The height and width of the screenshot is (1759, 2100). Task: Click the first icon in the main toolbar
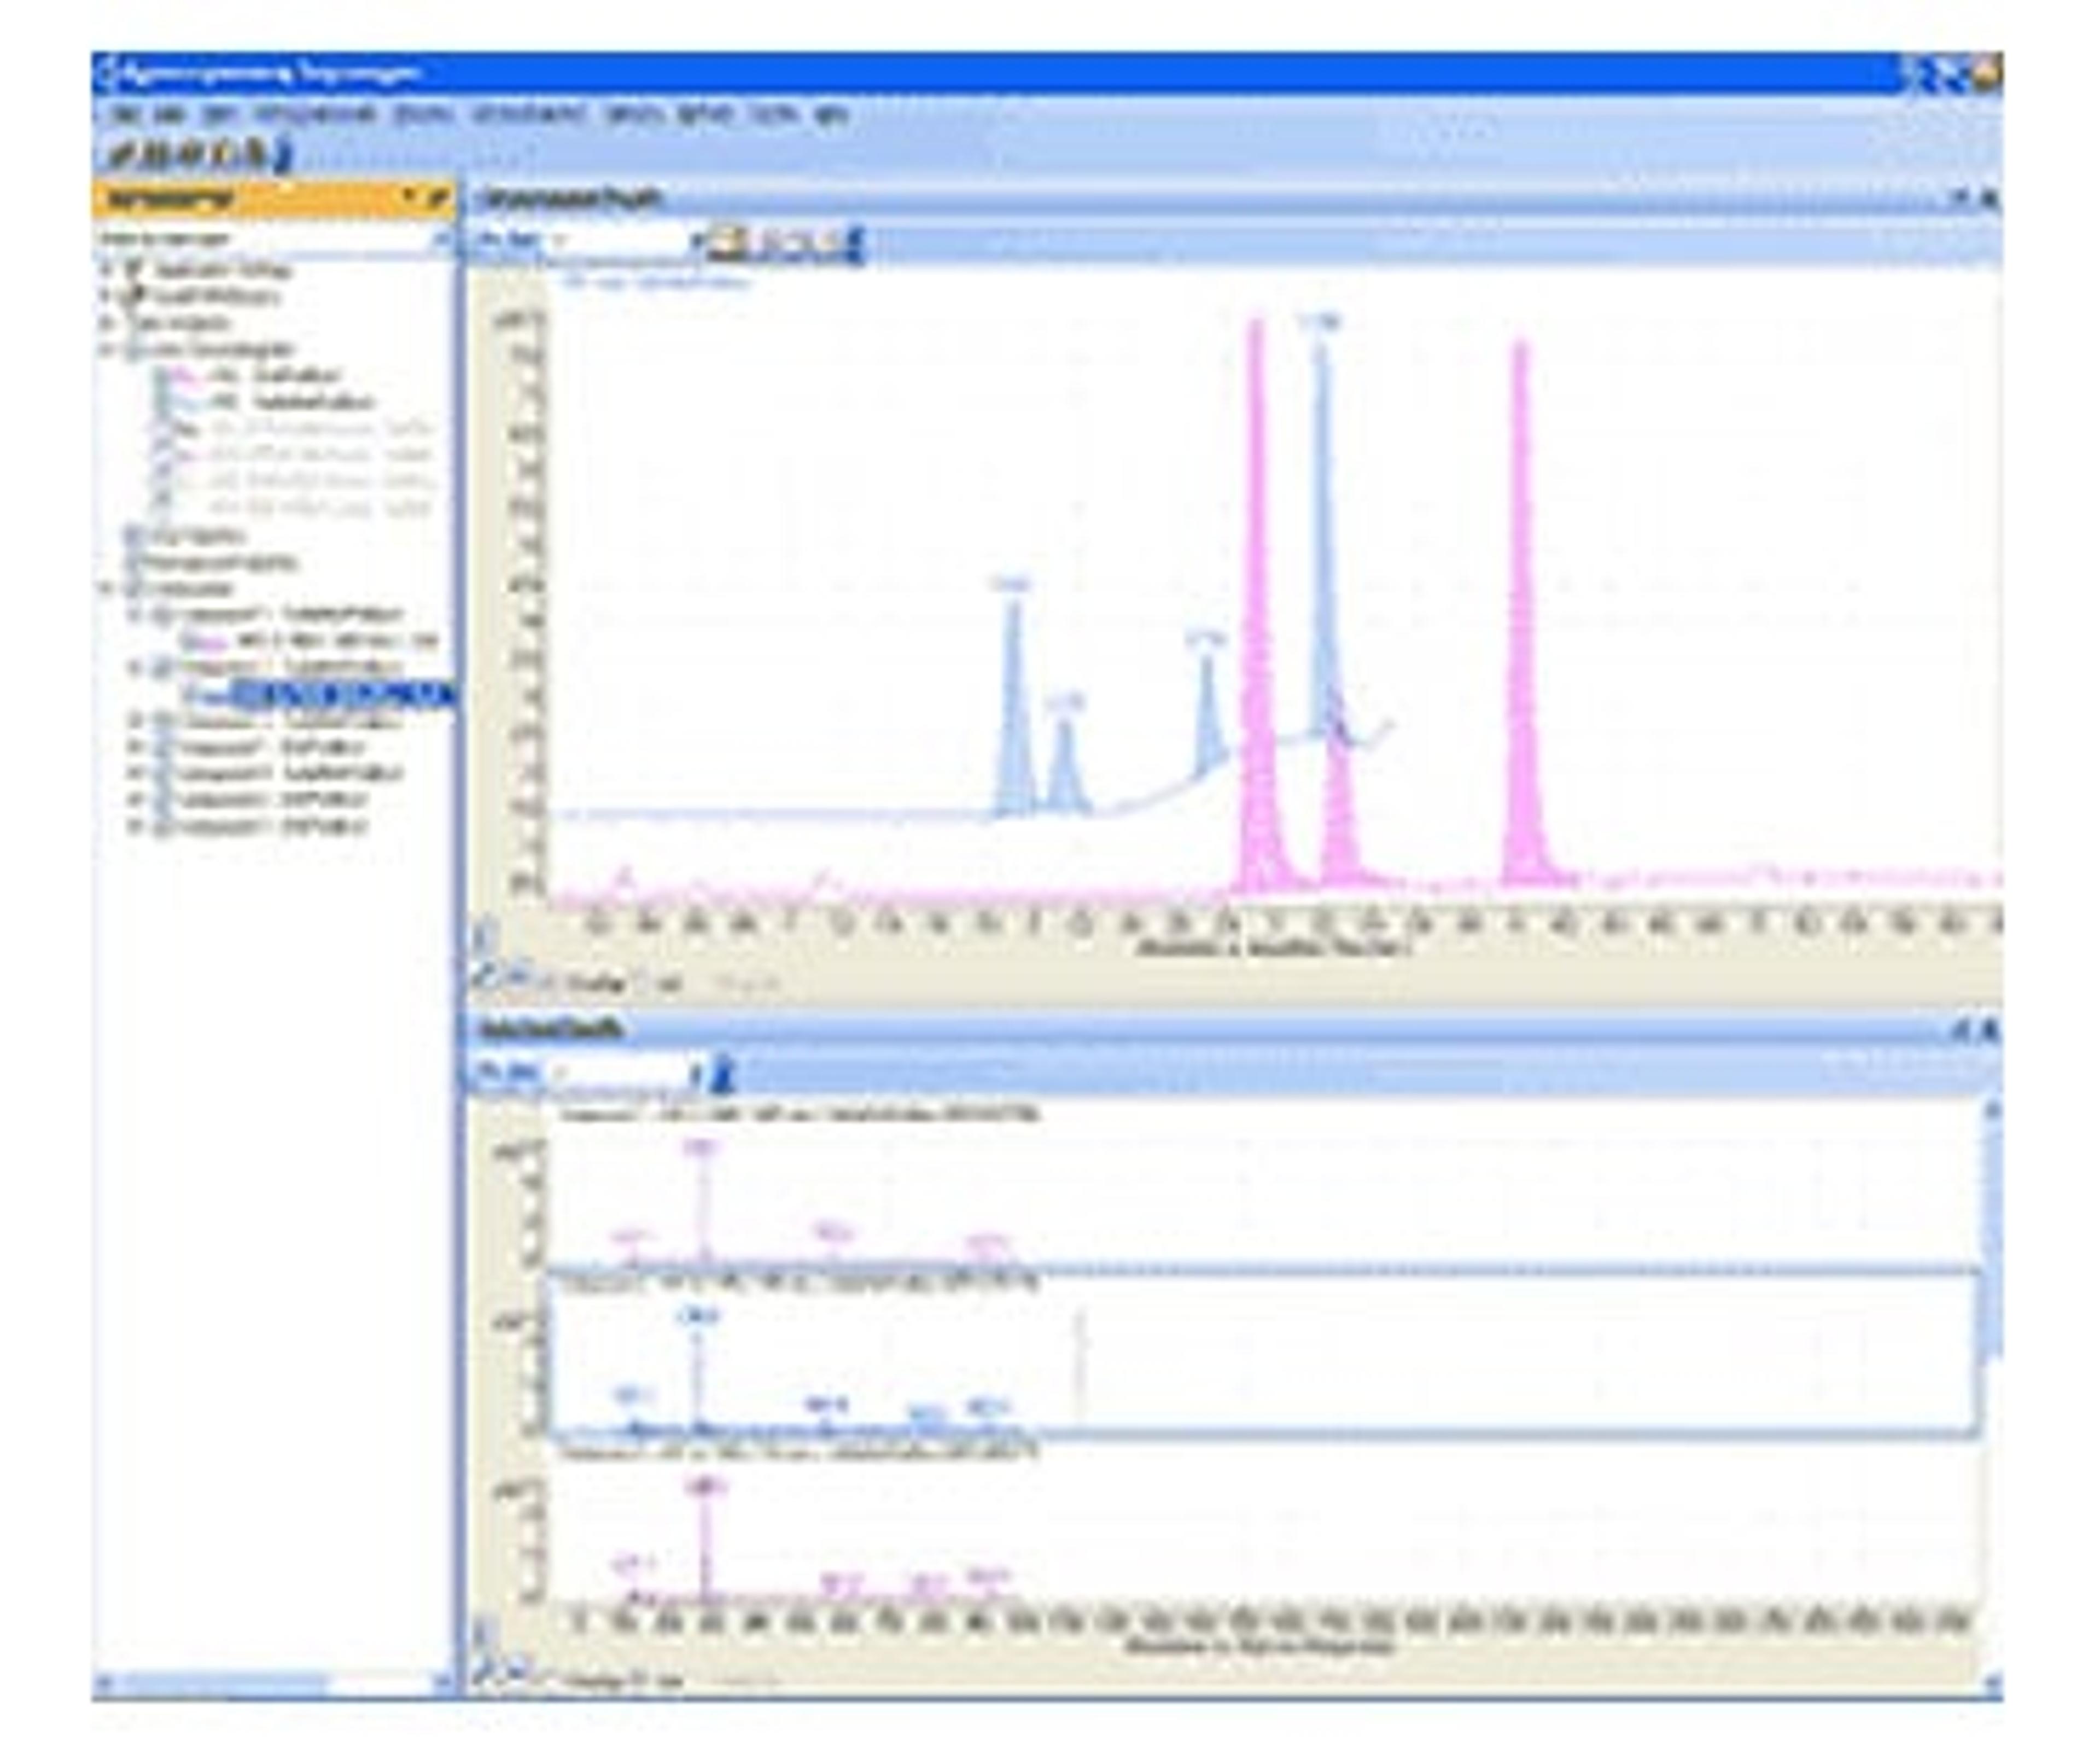pos(121,155)
